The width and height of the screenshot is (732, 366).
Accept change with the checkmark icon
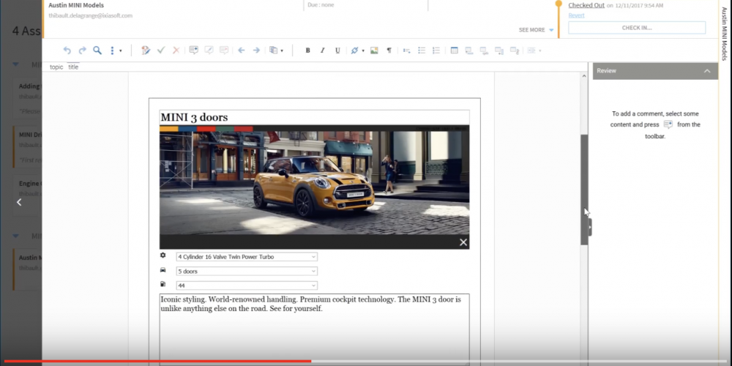[161, 51]
